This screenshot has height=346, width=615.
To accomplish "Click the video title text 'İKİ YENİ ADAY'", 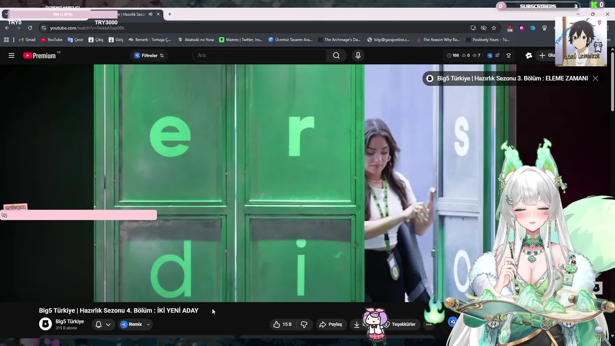I will (178, 310).
